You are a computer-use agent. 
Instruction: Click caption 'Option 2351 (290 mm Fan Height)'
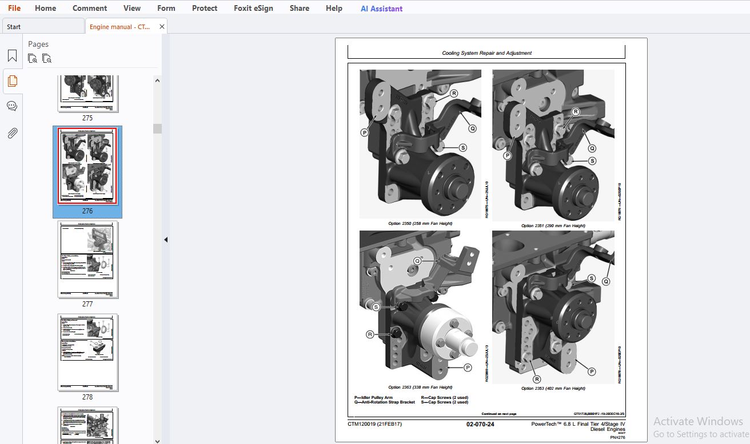[553, 225]
